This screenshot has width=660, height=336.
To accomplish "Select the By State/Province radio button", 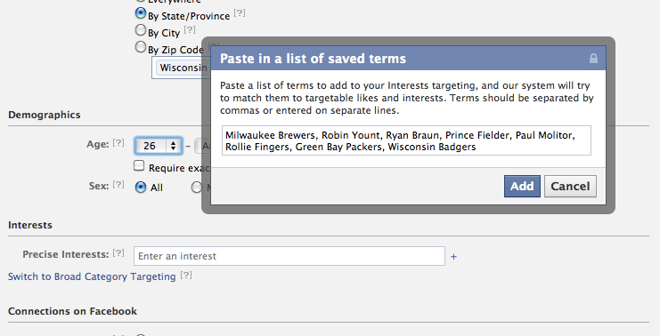I will [141, 13].
